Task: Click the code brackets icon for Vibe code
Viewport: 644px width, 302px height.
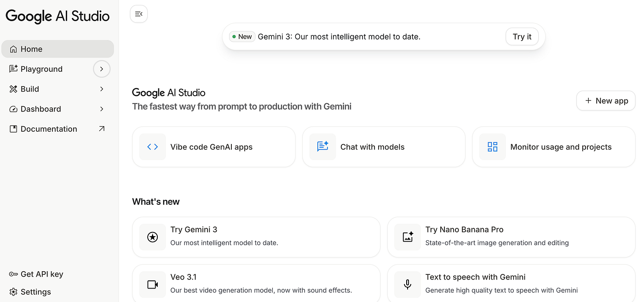Action: point(152,147)
